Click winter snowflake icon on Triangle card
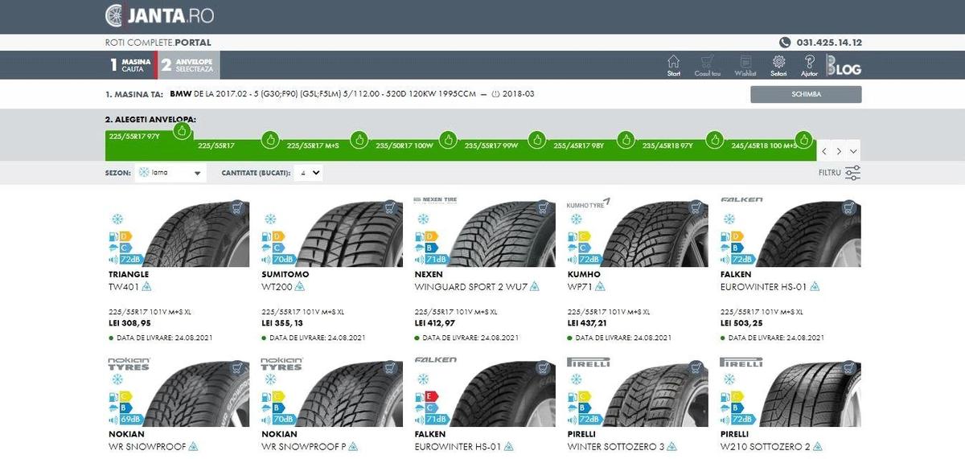This screenshot has height=459, width=965. [117, 219]
